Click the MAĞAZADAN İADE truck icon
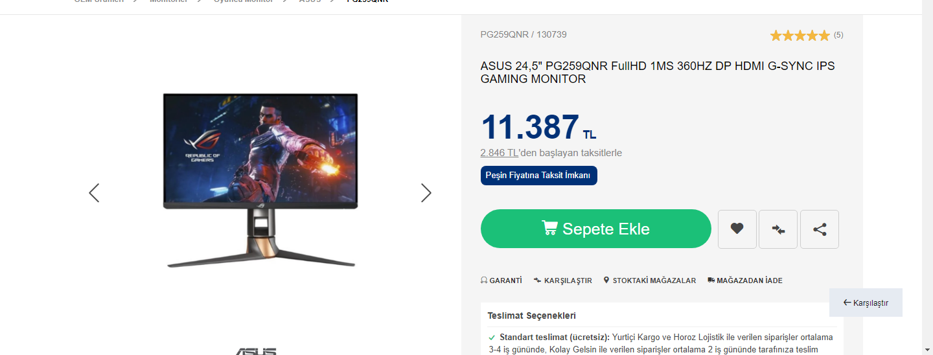933x355 pixels. (711, 281)
